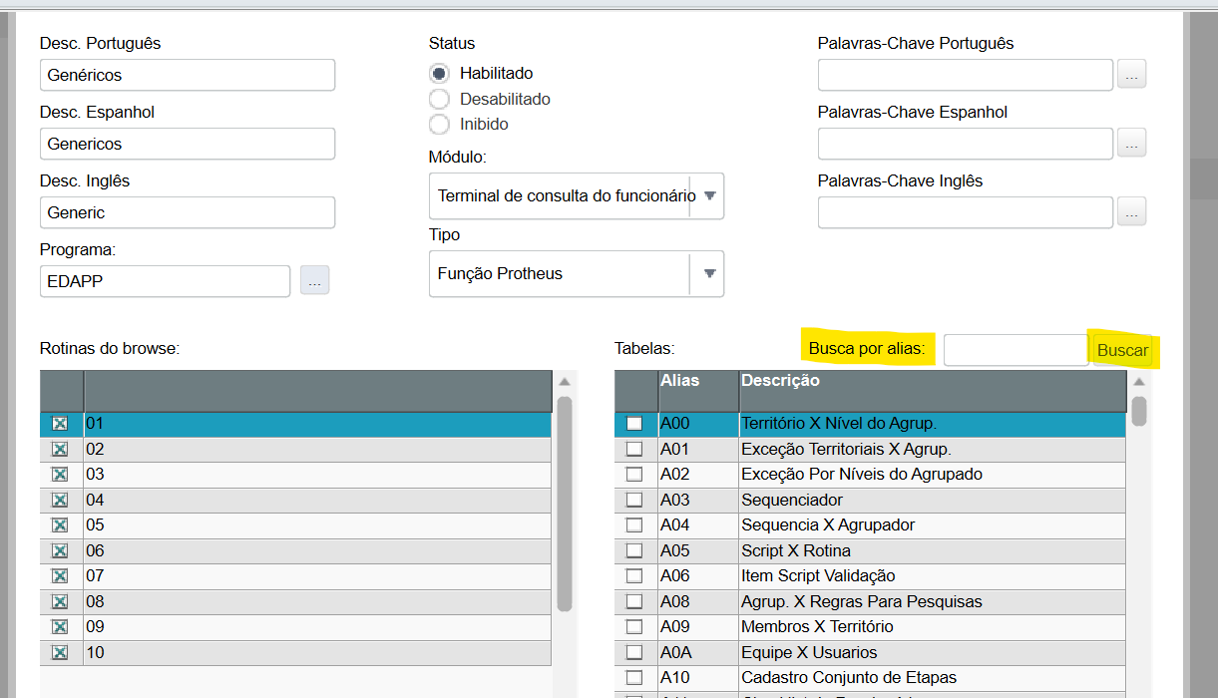Expand the Módulo dropdown list

point(709,195)
